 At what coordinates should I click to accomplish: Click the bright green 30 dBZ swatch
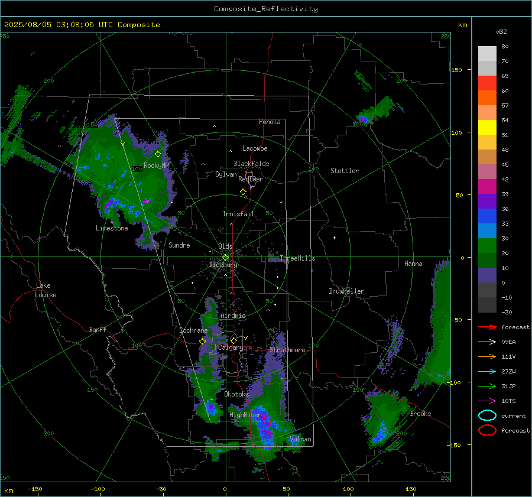click(487, 246)
